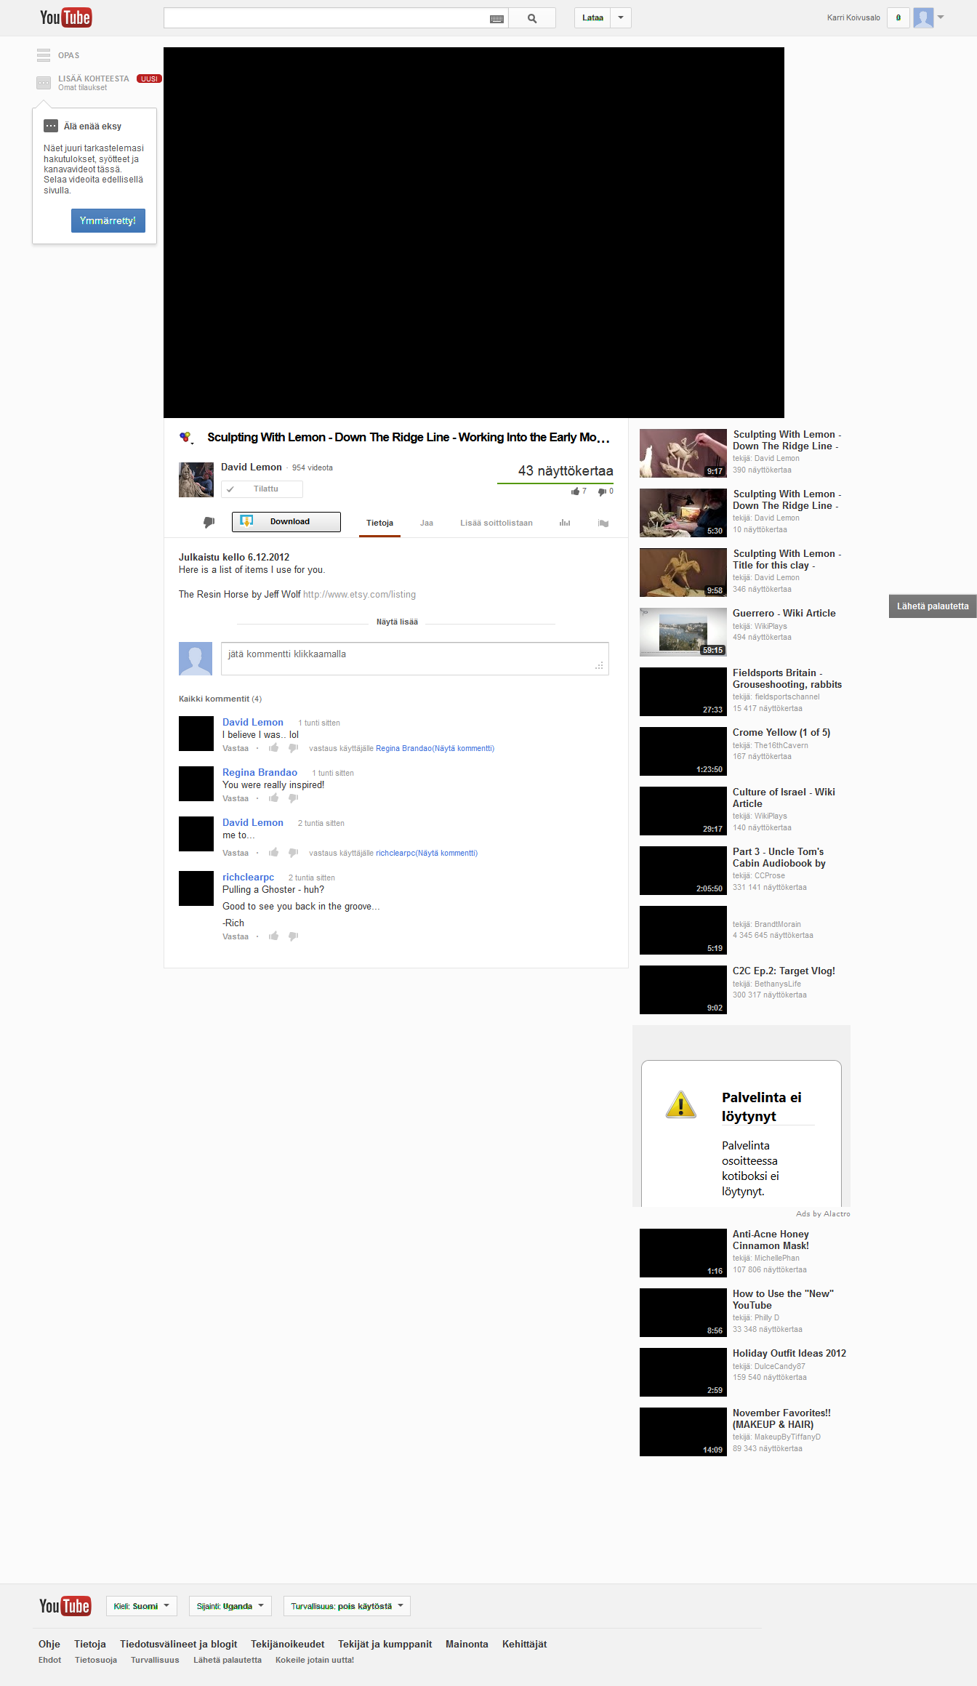Click the blank user avatar beside the comment box
The height and width of the screenshot is (1686, 977).
click(196, 659)
